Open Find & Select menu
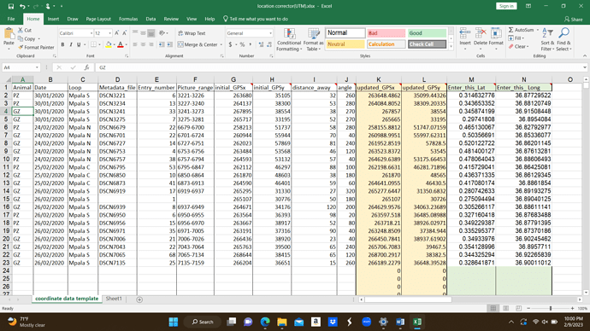590x331 pixels. point(563,39)
